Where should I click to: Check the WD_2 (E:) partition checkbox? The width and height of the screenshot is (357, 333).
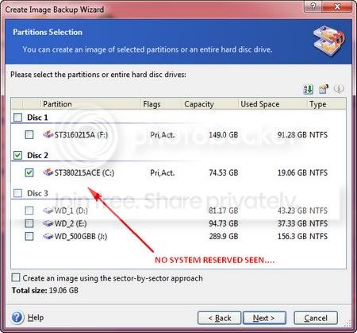pyautogui.click(x=29, y=223)
